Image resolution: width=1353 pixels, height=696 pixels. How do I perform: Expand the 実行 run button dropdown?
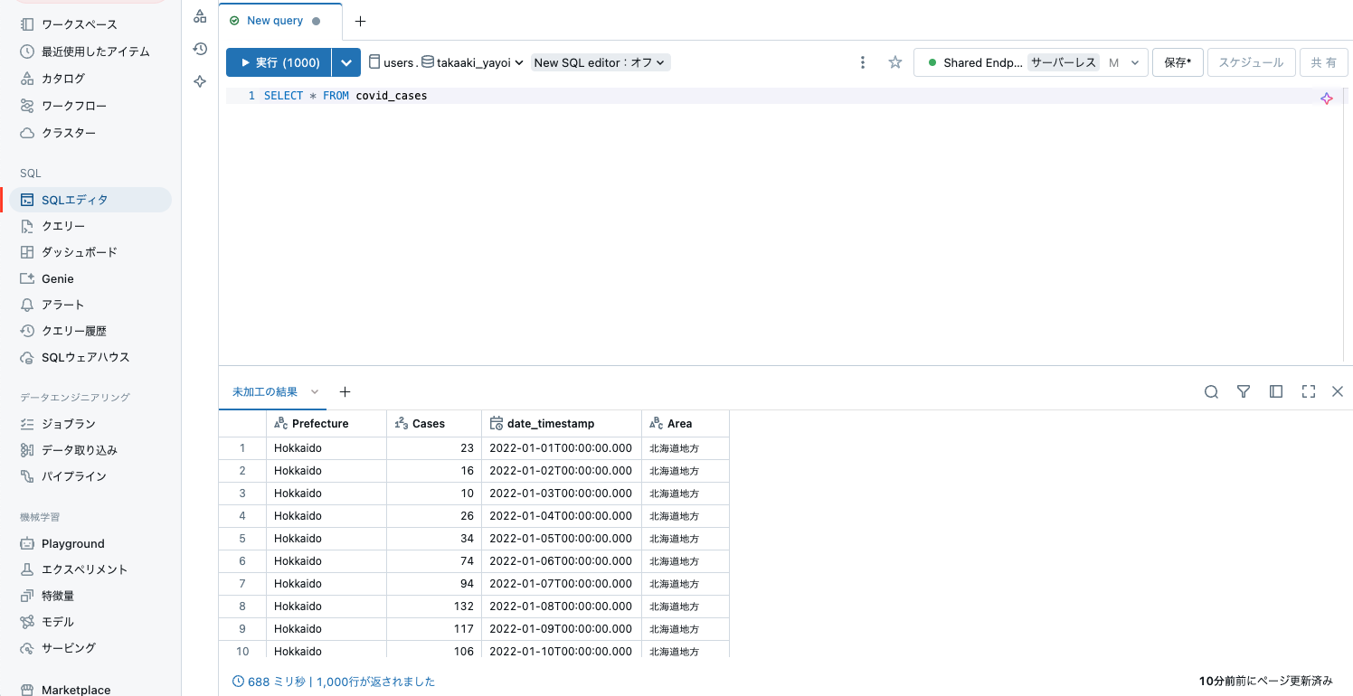[x=346, y=62]
